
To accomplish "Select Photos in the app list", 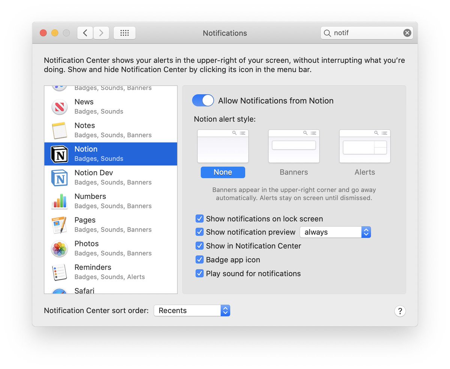I will (111, 248).
